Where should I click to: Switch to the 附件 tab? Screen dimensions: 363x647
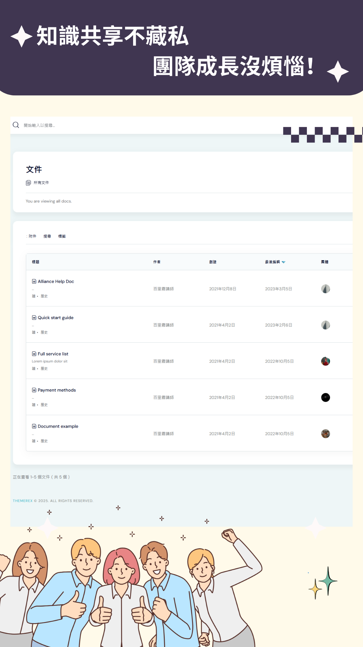(32, 236)
